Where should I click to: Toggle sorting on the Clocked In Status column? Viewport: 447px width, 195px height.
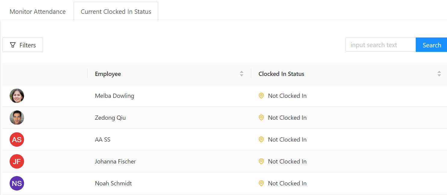439,73
